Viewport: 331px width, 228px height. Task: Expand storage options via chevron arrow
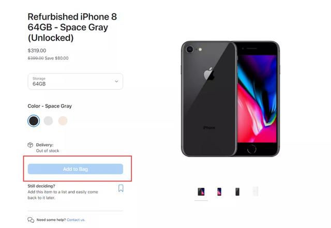pyautogui.click(x=116, y=81)
